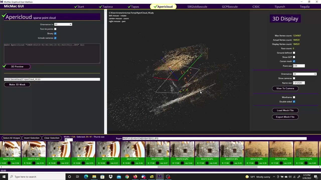Screen dimensions: 321x180
Task: Click the Clear Selection button
Action: (52, 138)
